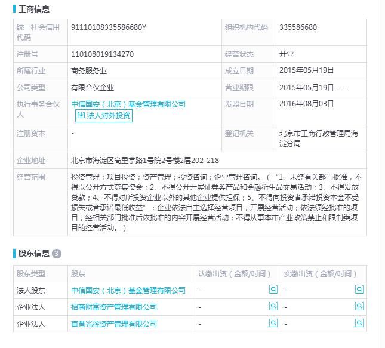This screenshot has width=385, height=348.
Task: Click the 公司类型 label
Action: 31,88
